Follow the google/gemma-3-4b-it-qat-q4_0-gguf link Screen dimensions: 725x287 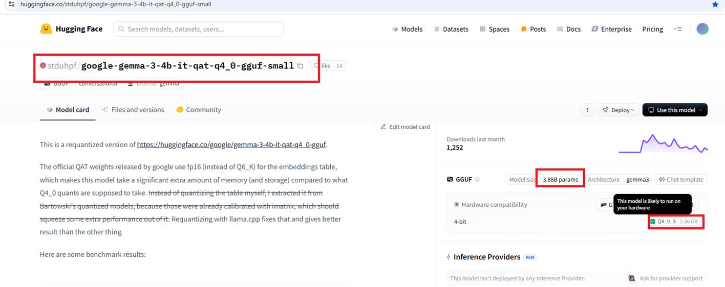point(231,145)
